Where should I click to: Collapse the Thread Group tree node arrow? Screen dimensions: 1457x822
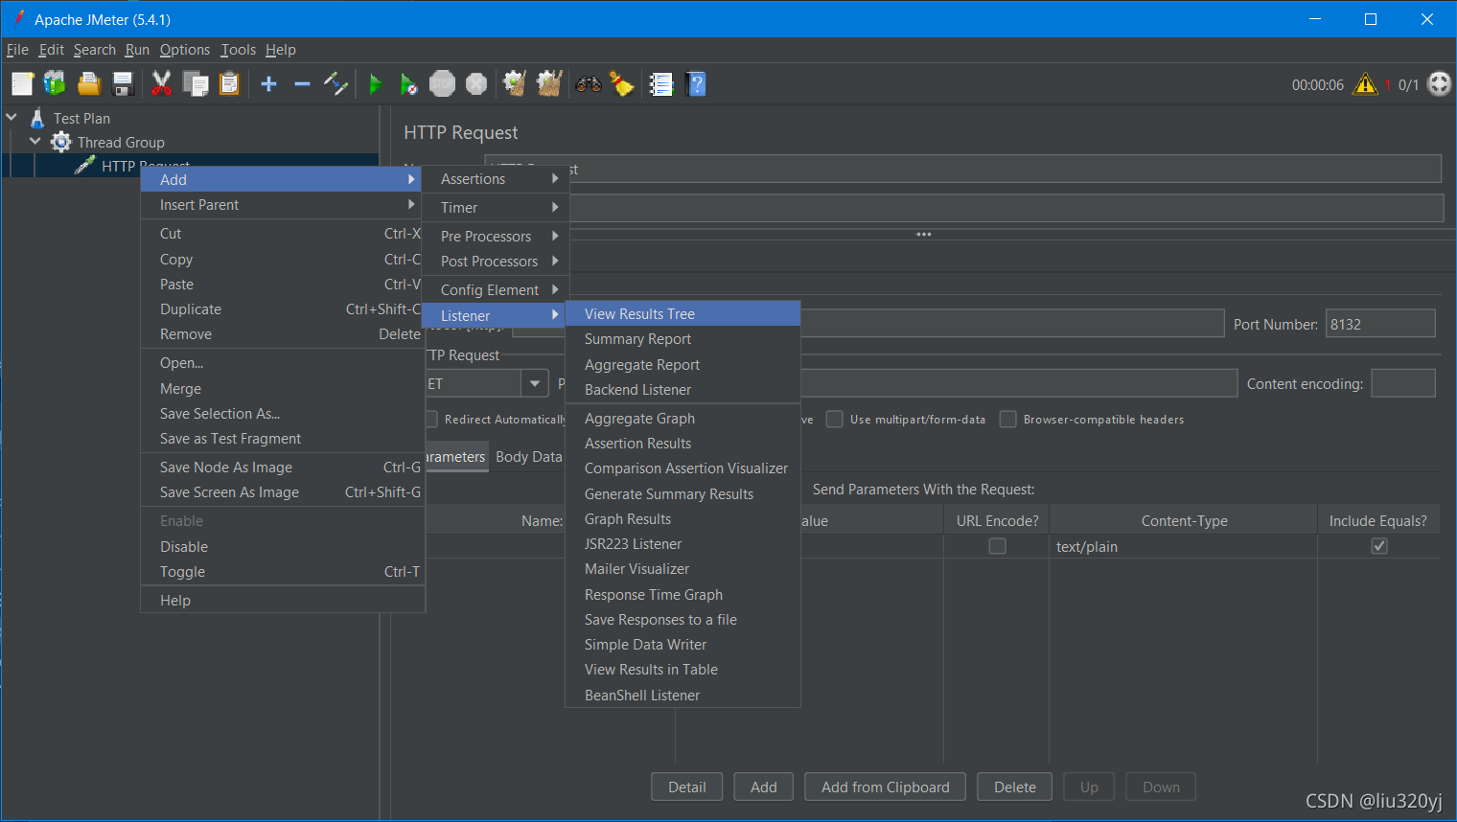pyautogui.click(x=35, y=142)
